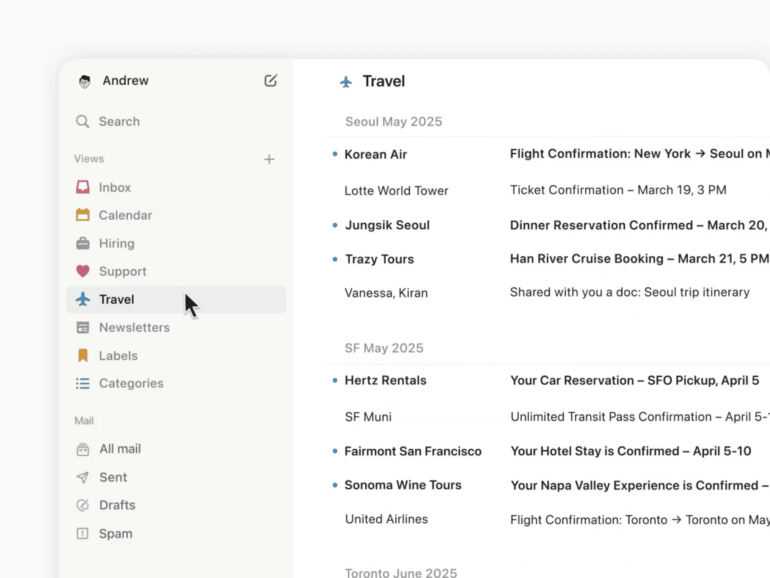
Task: Click the Views section label
Action: (89, 159)
